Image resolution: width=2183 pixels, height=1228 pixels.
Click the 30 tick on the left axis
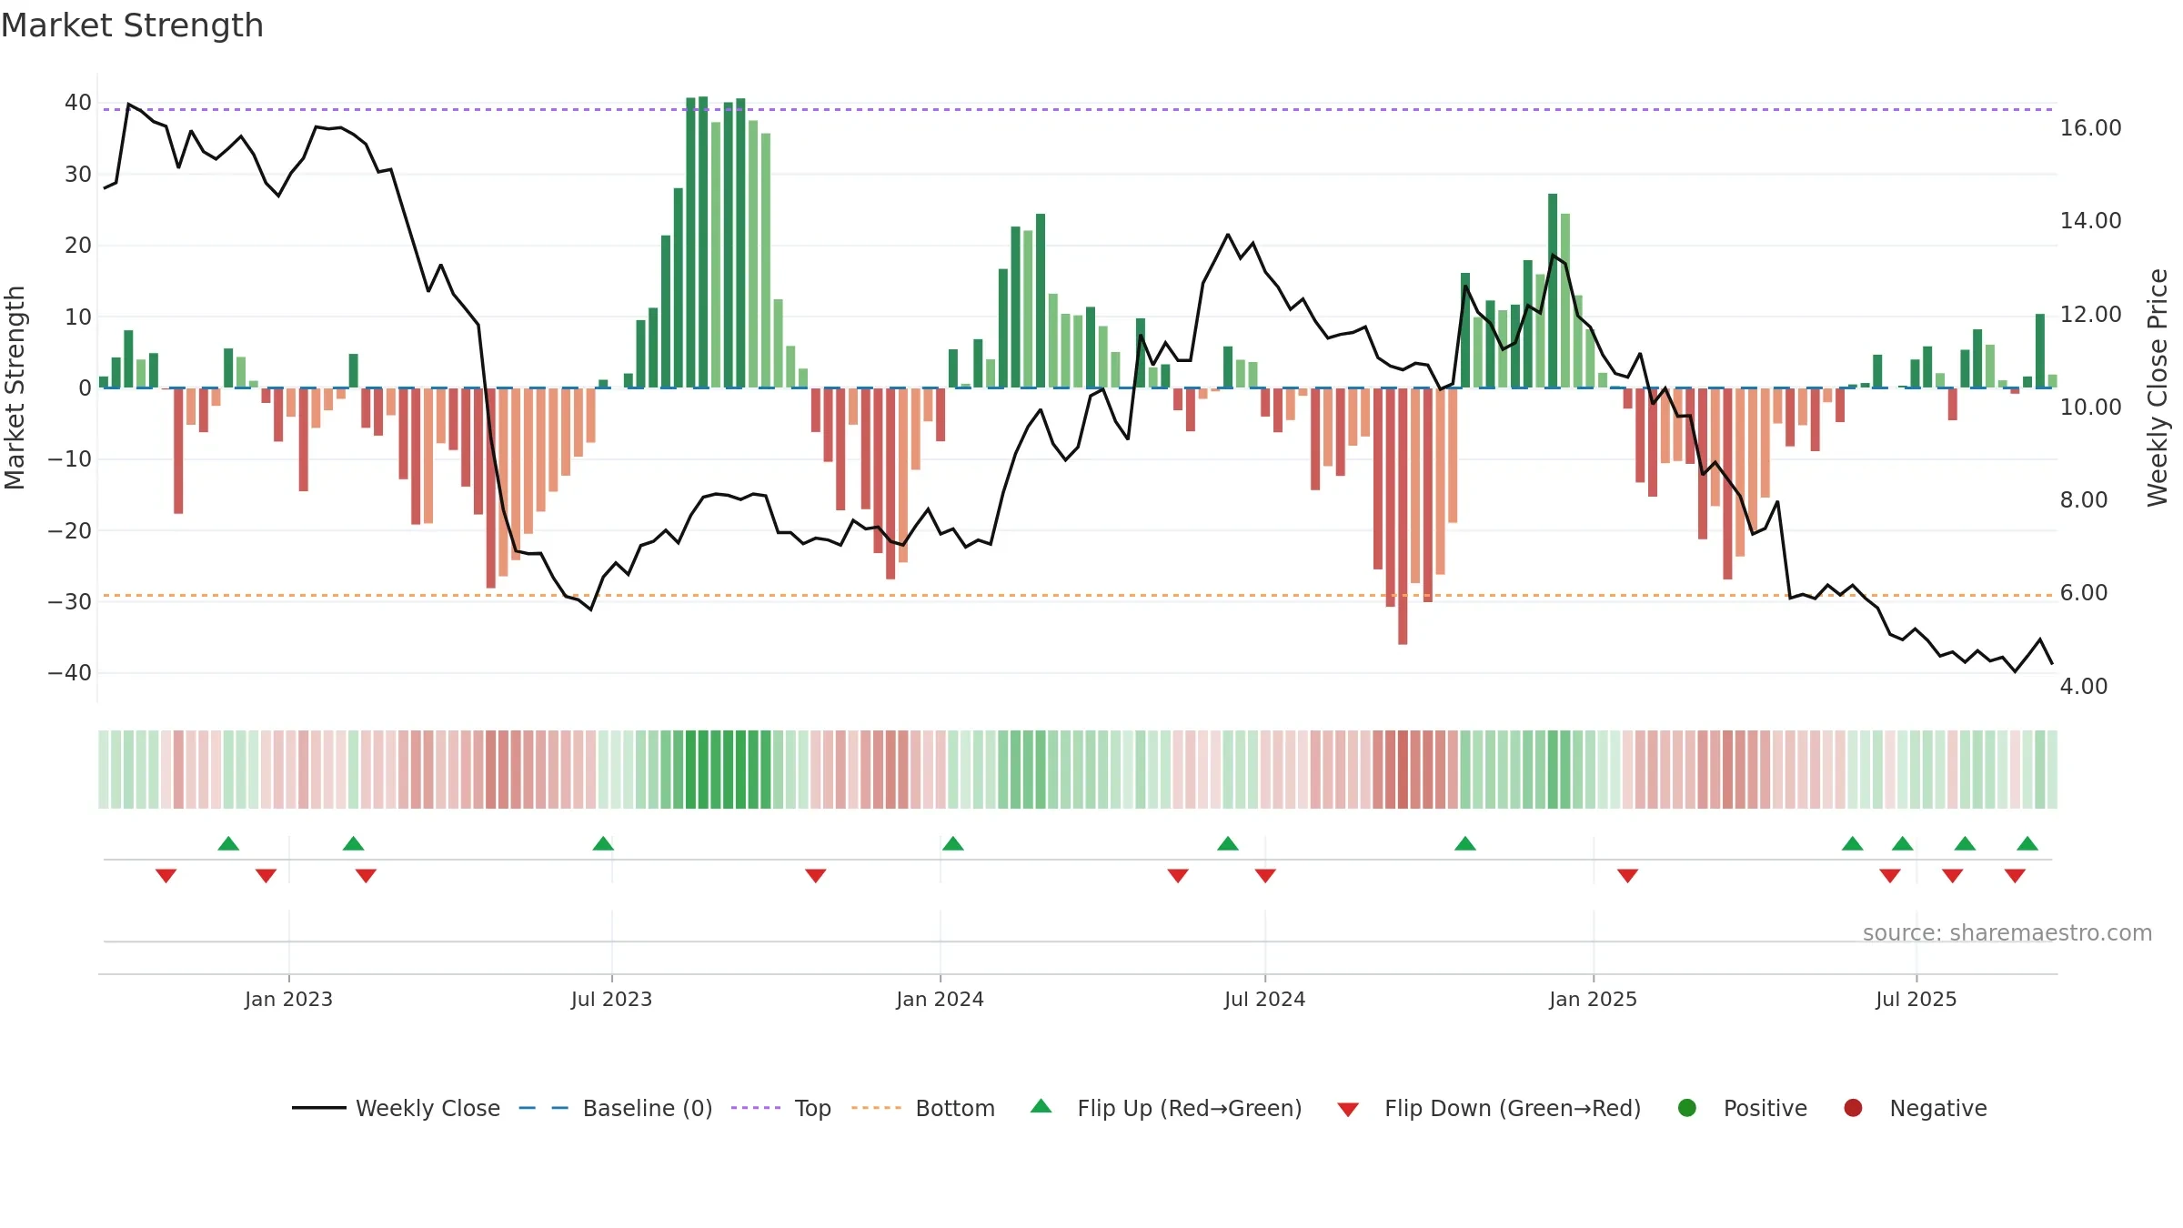[78, 175]
